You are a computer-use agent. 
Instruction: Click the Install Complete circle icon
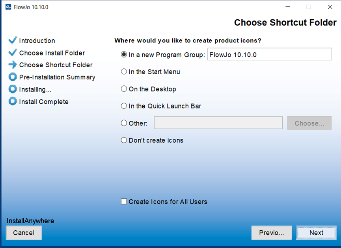[12, 101]
